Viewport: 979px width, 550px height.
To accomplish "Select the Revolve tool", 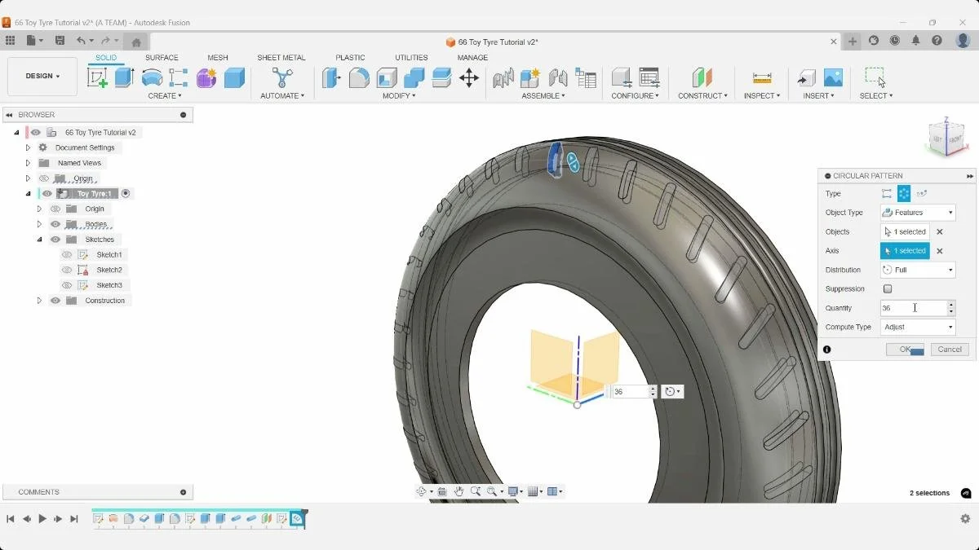I will (x=152, y=77).
